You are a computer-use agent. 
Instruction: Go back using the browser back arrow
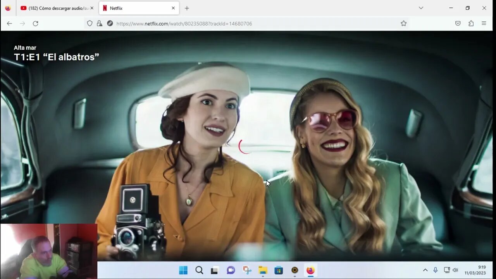[9, 24]
